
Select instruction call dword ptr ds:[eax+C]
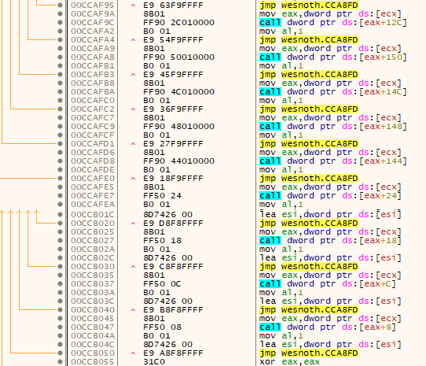(x=328, y=284)
